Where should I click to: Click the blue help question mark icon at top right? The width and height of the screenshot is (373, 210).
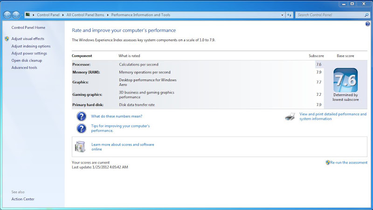(367, 24)
